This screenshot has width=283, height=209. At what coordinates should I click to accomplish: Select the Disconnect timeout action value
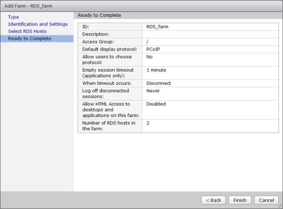tap(158, 83)
